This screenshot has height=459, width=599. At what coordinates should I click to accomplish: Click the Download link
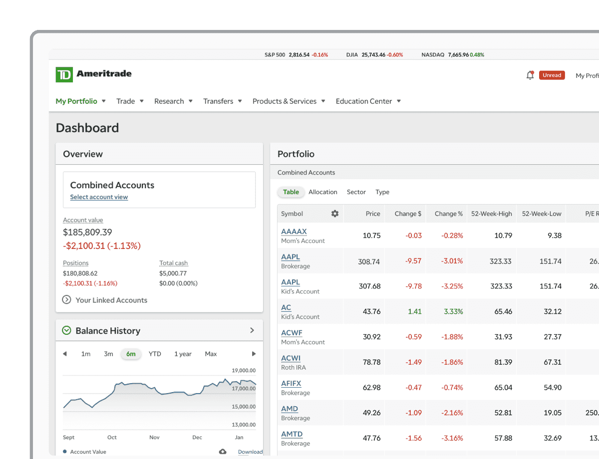[250, 452]
